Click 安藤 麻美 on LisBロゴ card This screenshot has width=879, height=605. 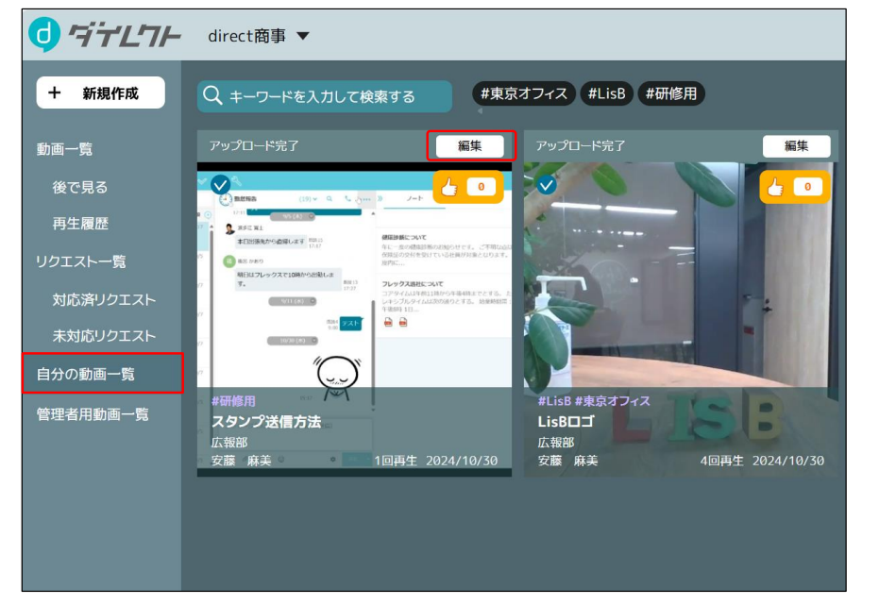pyautogui.click(x=567, y=461)
